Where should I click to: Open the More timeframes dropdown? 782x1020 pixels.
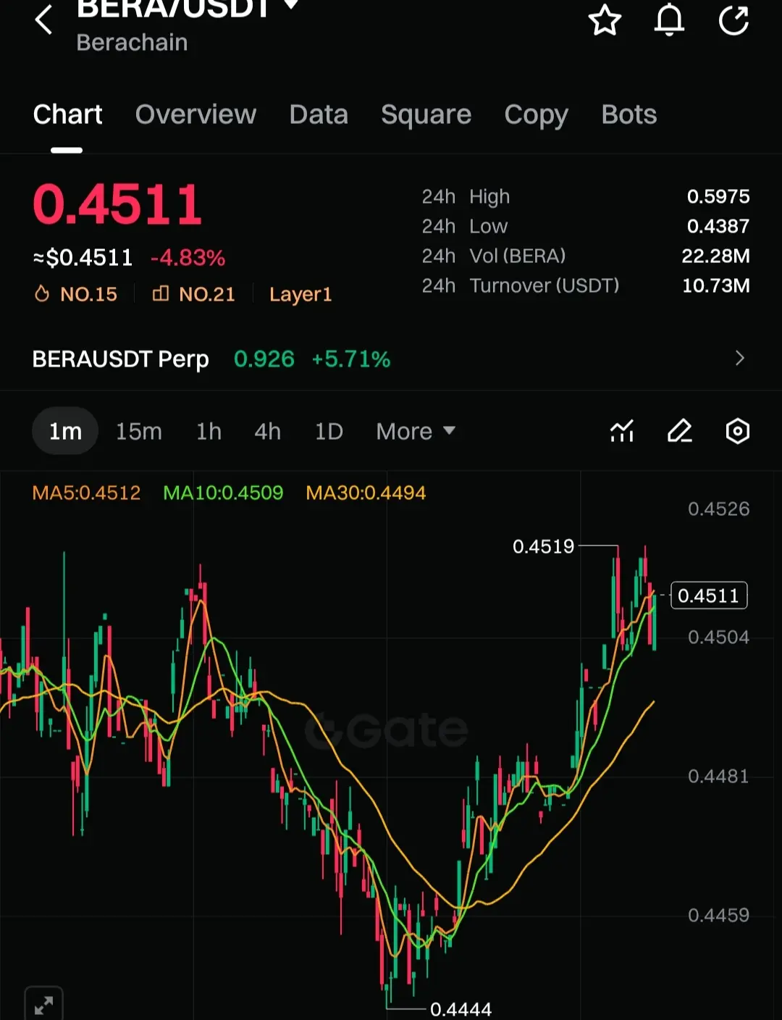pos(416,431)
